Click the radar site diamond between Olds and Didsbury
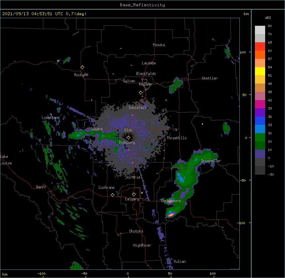 pos(128,137)
